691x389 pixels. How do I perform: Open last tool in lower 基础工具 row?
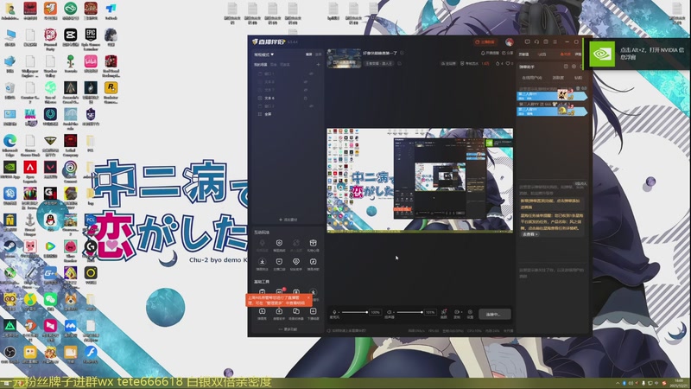(313, 311)
